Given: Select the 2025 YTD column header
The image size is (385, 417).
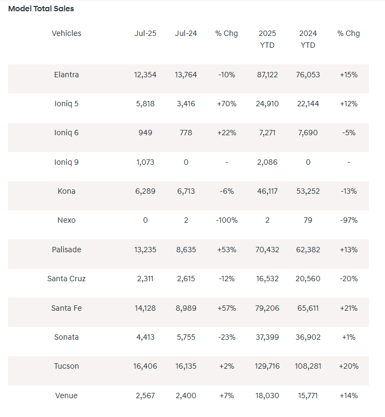Looking at the screenshot, I should click(267, 39).
